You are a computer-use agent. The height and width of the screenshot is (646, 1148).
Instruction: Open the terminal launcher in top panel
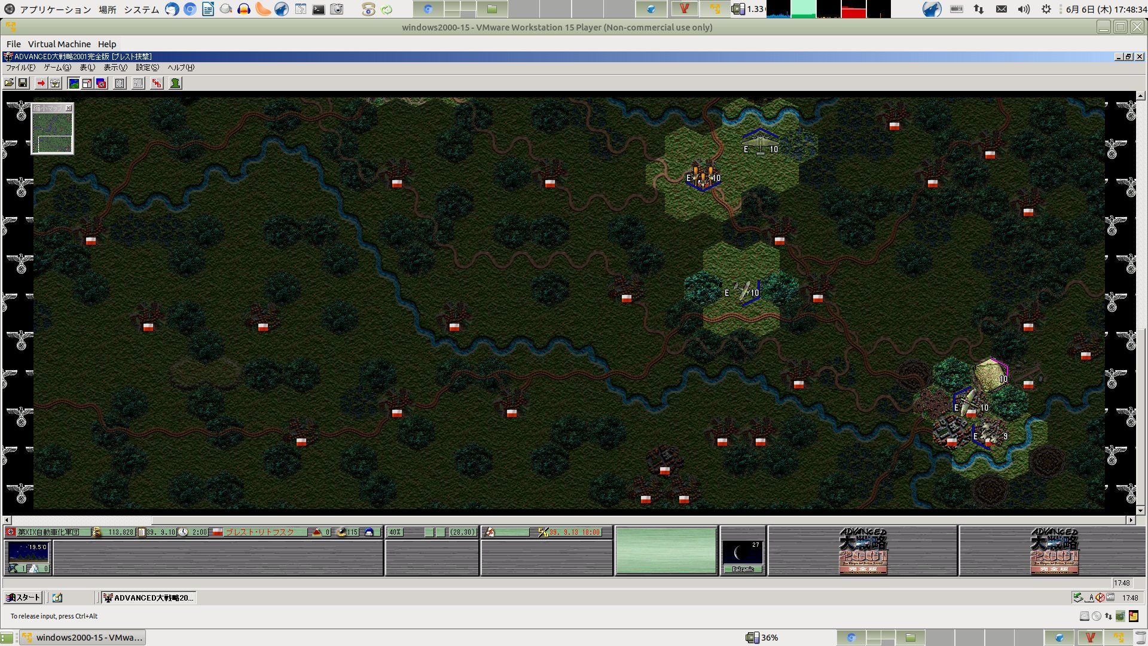pyautogui.click(x=319, y=9)
